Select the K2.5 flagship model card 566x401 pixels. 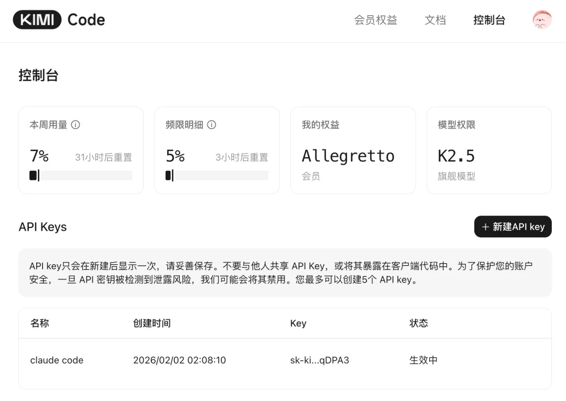(x=489, y=150)
